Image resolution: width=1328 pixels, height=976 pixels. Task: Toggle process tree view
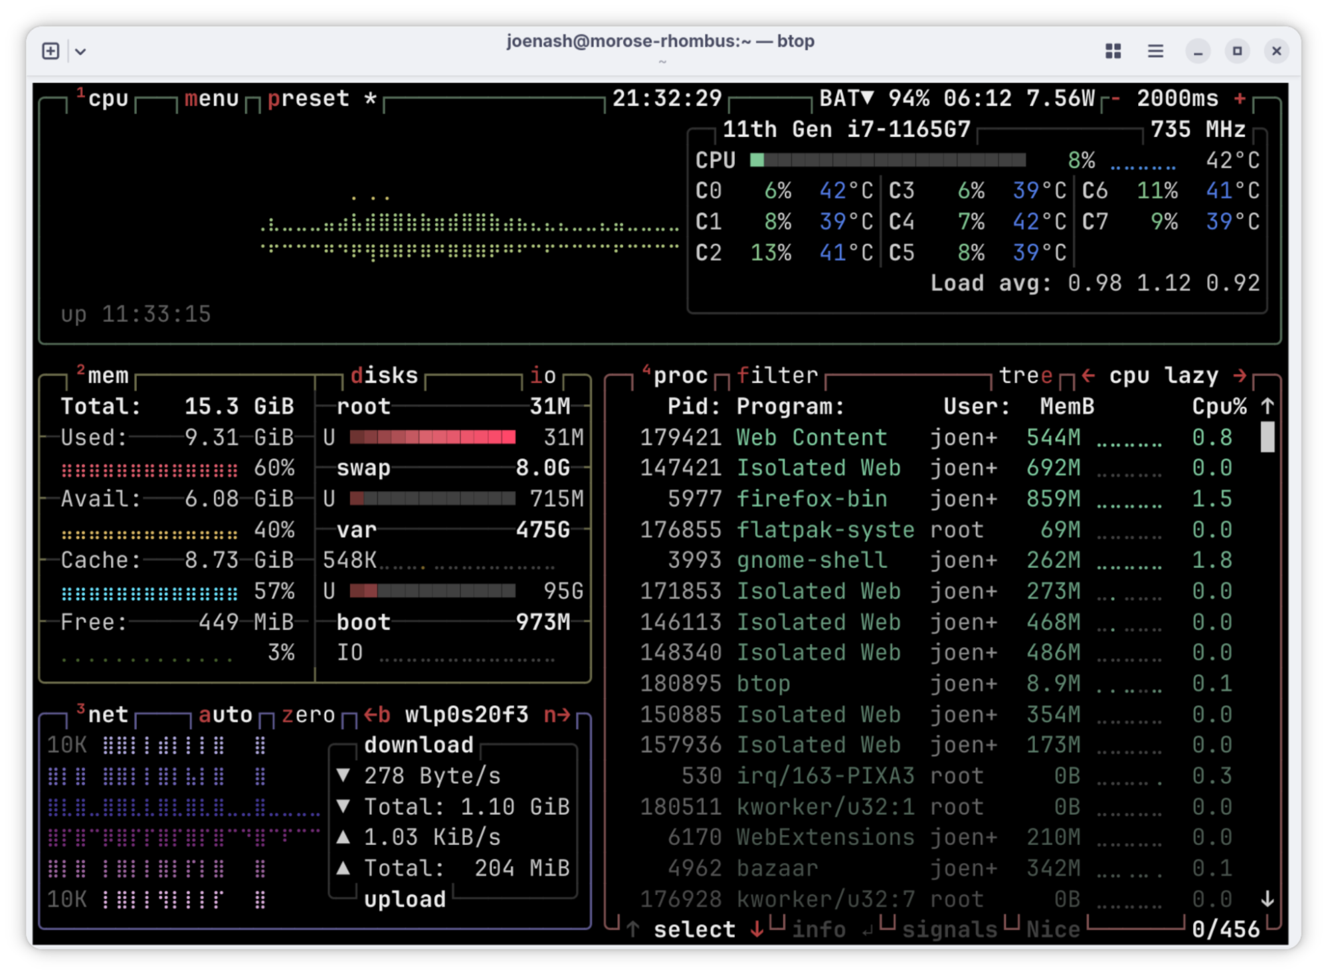1026,376
